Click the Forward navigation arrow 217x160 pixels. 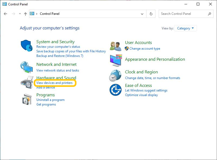click(x=13, y=14)
